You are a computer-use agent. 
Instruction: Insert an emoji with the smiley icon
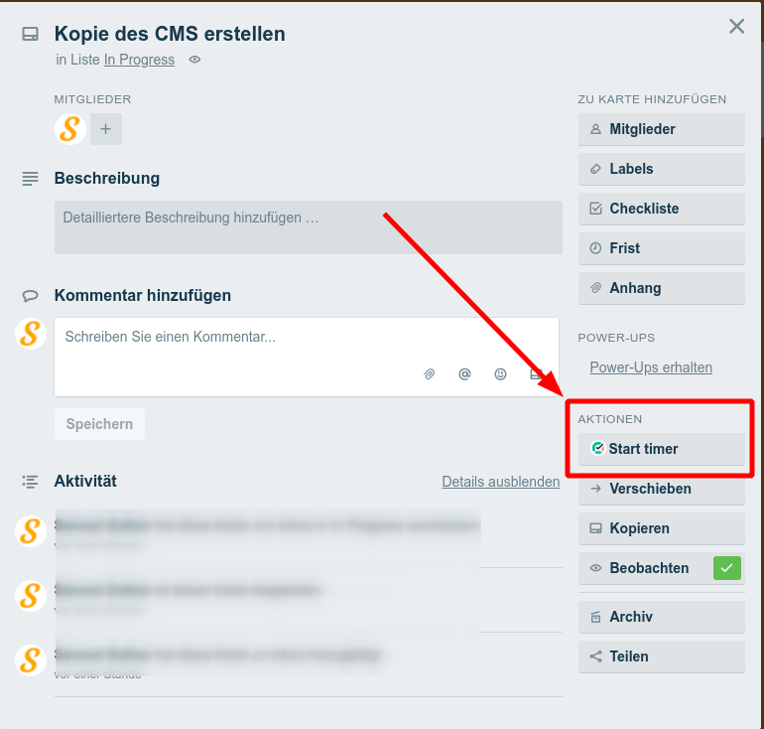500,374
